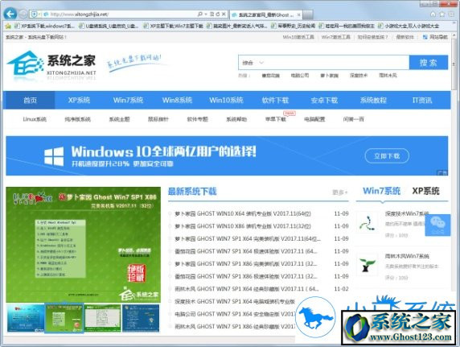Viewport: 460px width, 347px height.
Task: Open the Favorites star icon at top right
Action: (x=442, y=14)
